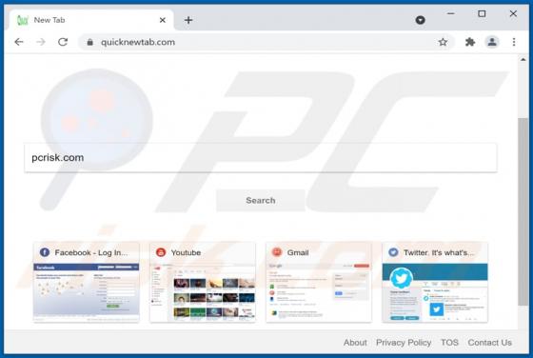The height and width of the screenshot is (358, 533).
Task: Select the New Tab browser tab
Action: (x=91, y=20)
